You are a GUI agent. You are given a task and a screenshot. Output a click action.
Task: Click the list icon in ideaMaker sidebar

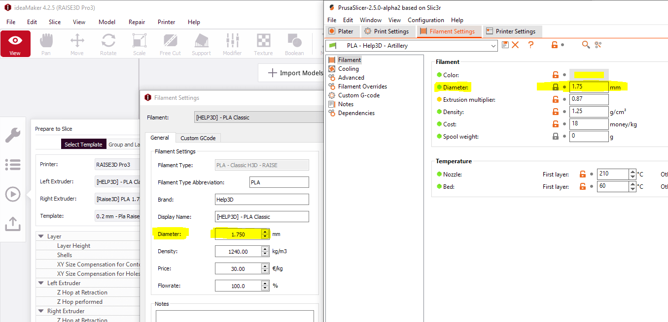coord(13,164)
